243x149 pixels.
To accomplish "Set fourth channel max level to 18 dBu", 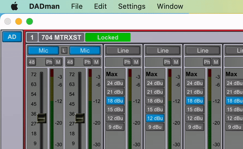I will [155, 101].
